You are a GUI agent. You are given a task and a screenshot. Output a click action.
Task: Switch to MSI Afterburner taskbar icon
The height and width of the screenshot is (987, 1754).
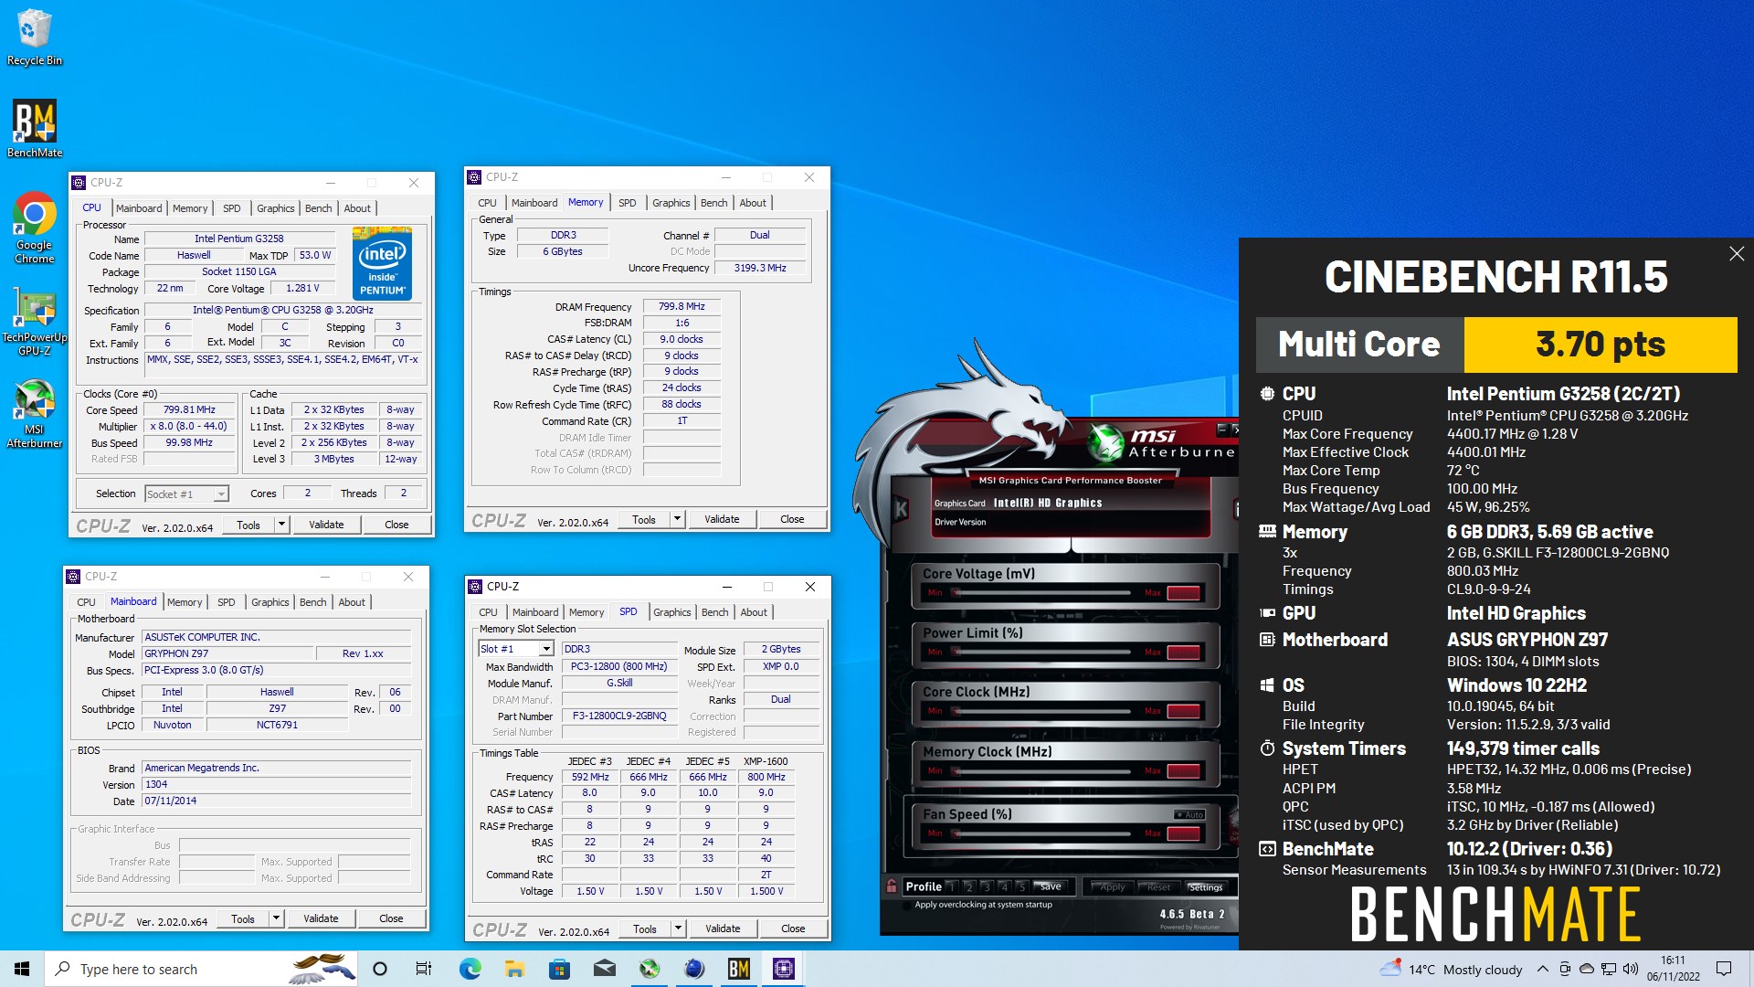tap(650, 969)
